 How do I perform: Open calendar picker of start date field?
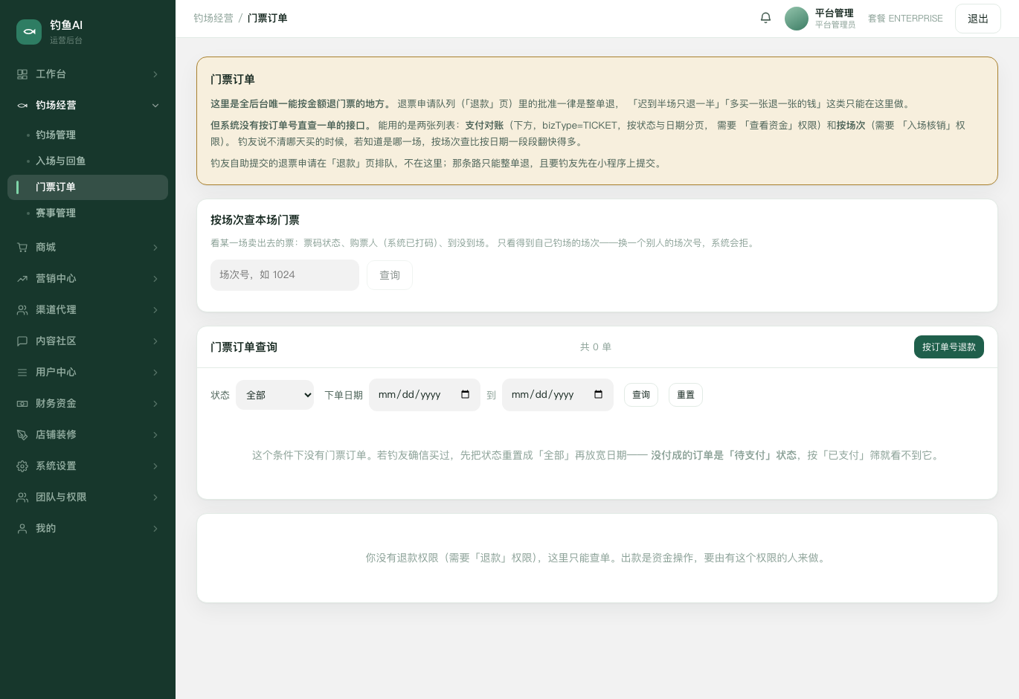(466, 395)
